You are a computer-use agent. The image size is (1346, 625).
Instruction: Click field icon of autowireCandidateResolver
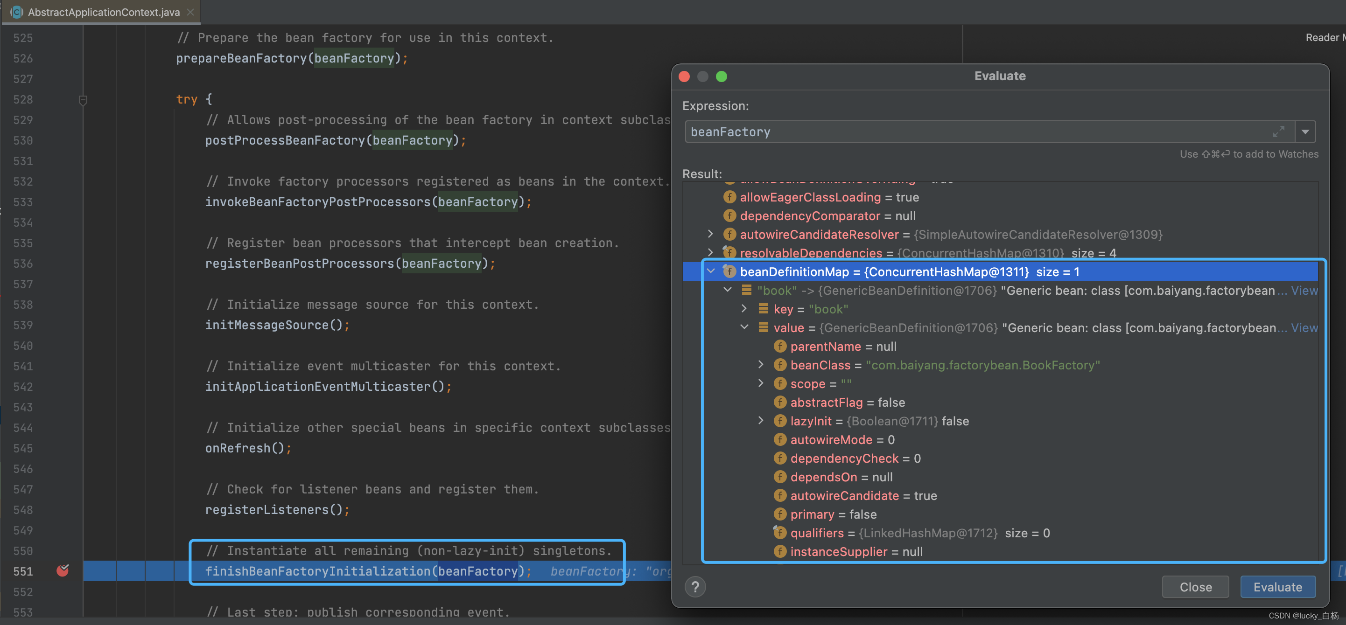pyautogui.click(x=729, y=235)
